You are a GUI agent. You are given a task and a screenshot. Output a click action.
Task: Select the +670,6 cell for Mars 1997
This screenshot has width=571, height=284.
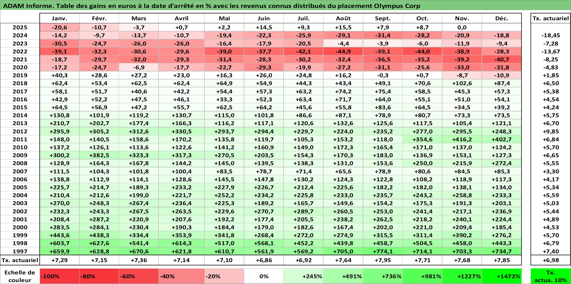139,251
